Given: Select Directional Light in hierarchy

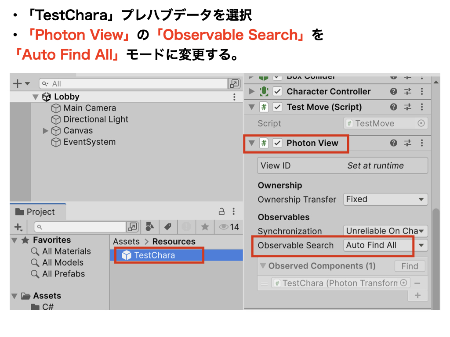Looking at the screenshot, I should [95, 119].
